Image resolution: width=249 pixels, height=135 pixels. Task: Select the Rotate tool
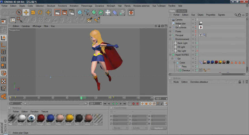click(40, 12)
